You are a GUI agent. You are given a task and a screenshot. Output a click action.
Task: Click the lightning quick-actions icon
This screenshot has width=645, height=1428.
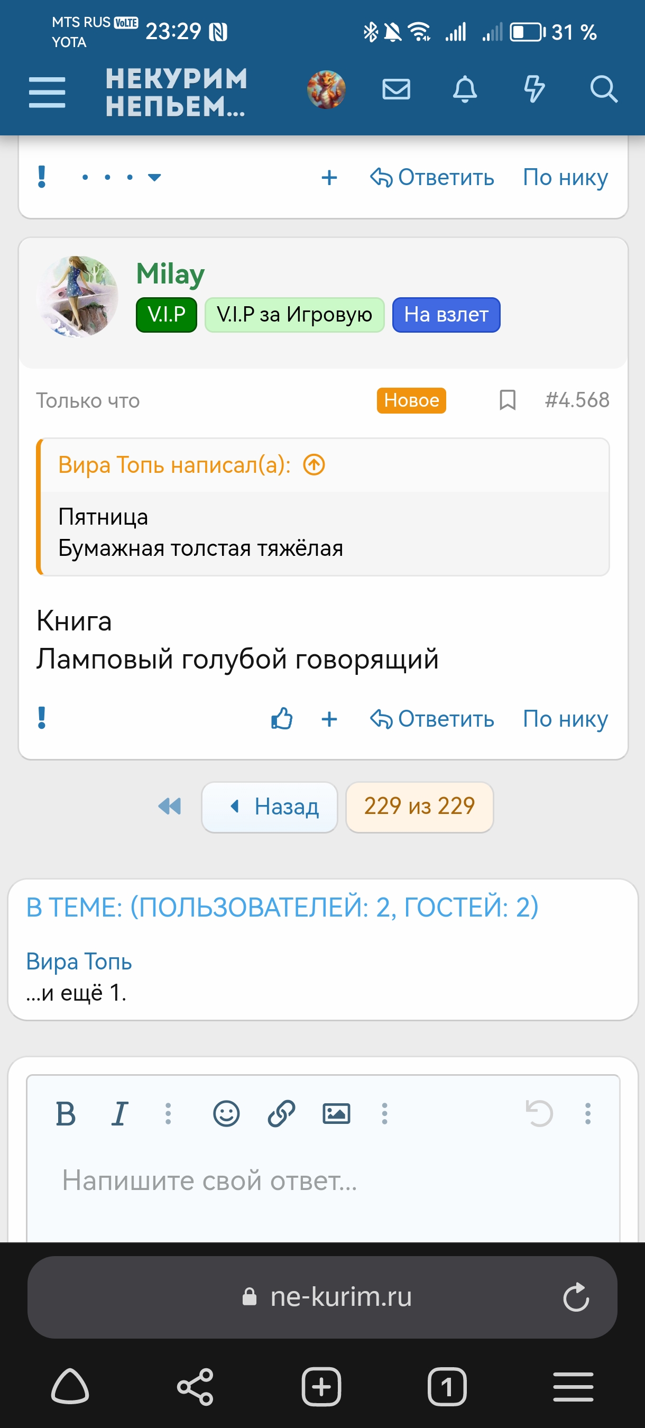(534, 90)
